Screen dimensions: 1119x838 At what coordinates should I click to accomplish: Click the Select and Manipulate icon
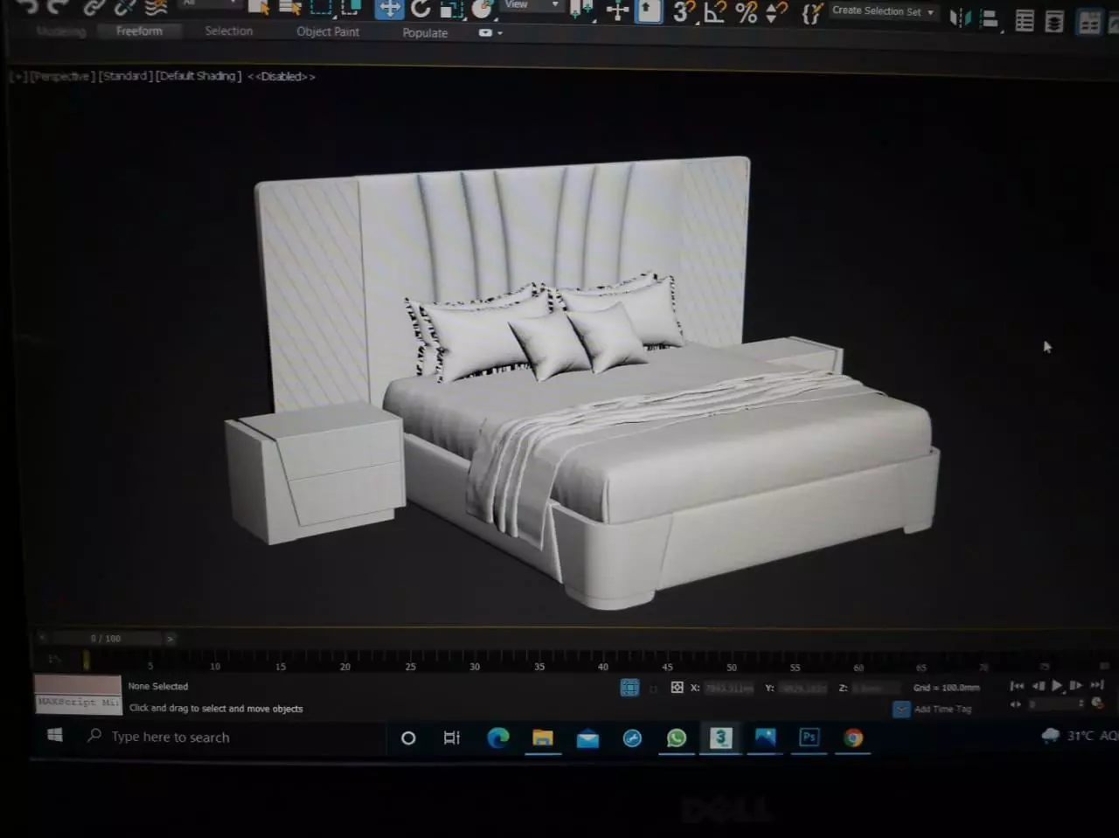pos(618,10)
